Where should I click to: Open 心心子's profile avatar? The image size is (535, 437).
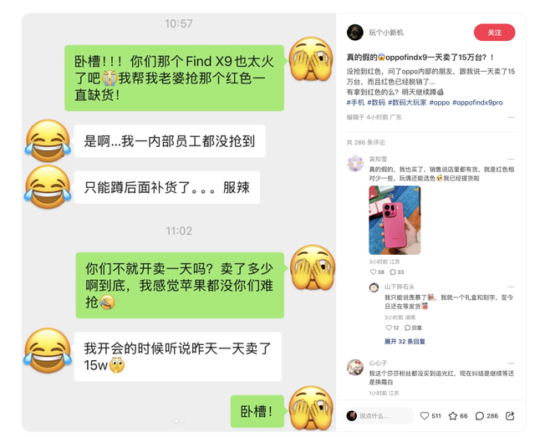point(354,368)
